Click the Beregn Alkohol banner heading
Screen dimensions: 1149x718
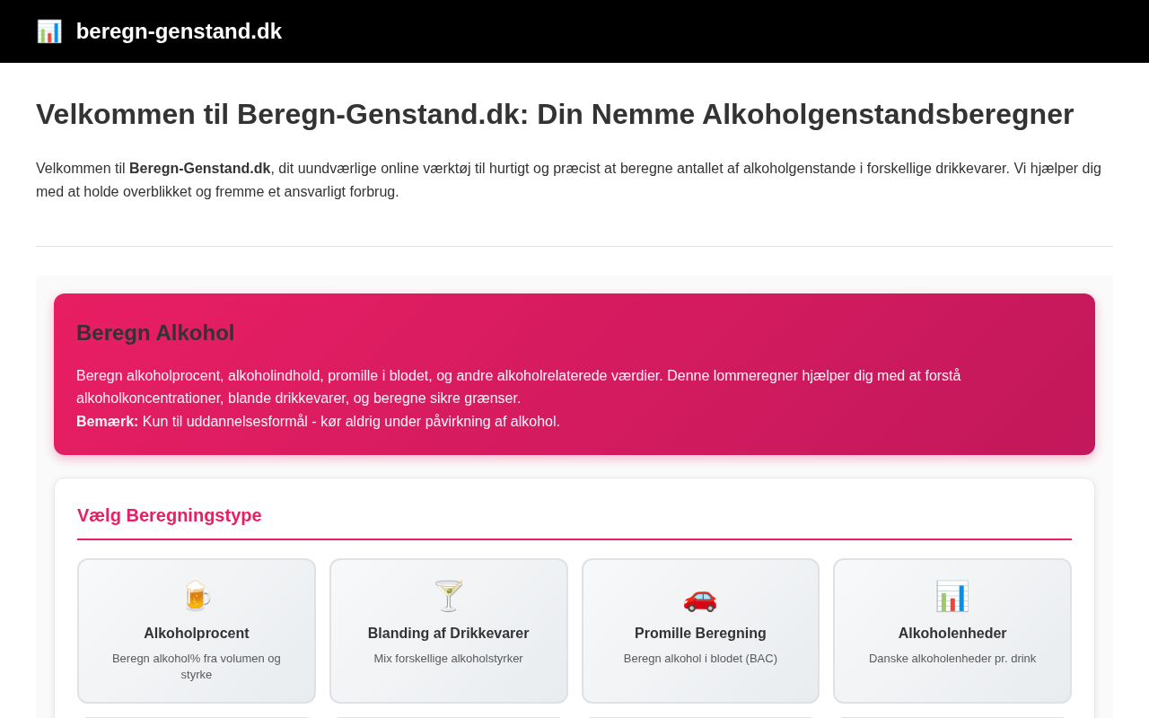point(155,333)
